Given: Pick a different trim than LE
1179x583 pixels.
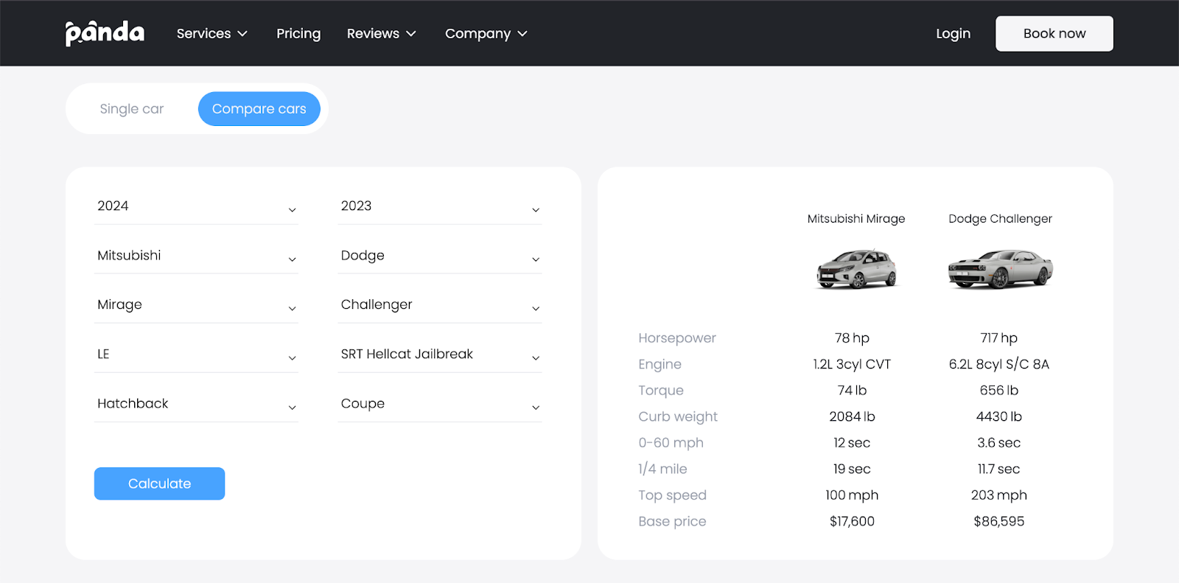Looking at the screenshot, I should point(196,355).
